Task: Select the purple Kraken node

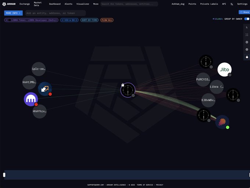Action: coord(31,99)
